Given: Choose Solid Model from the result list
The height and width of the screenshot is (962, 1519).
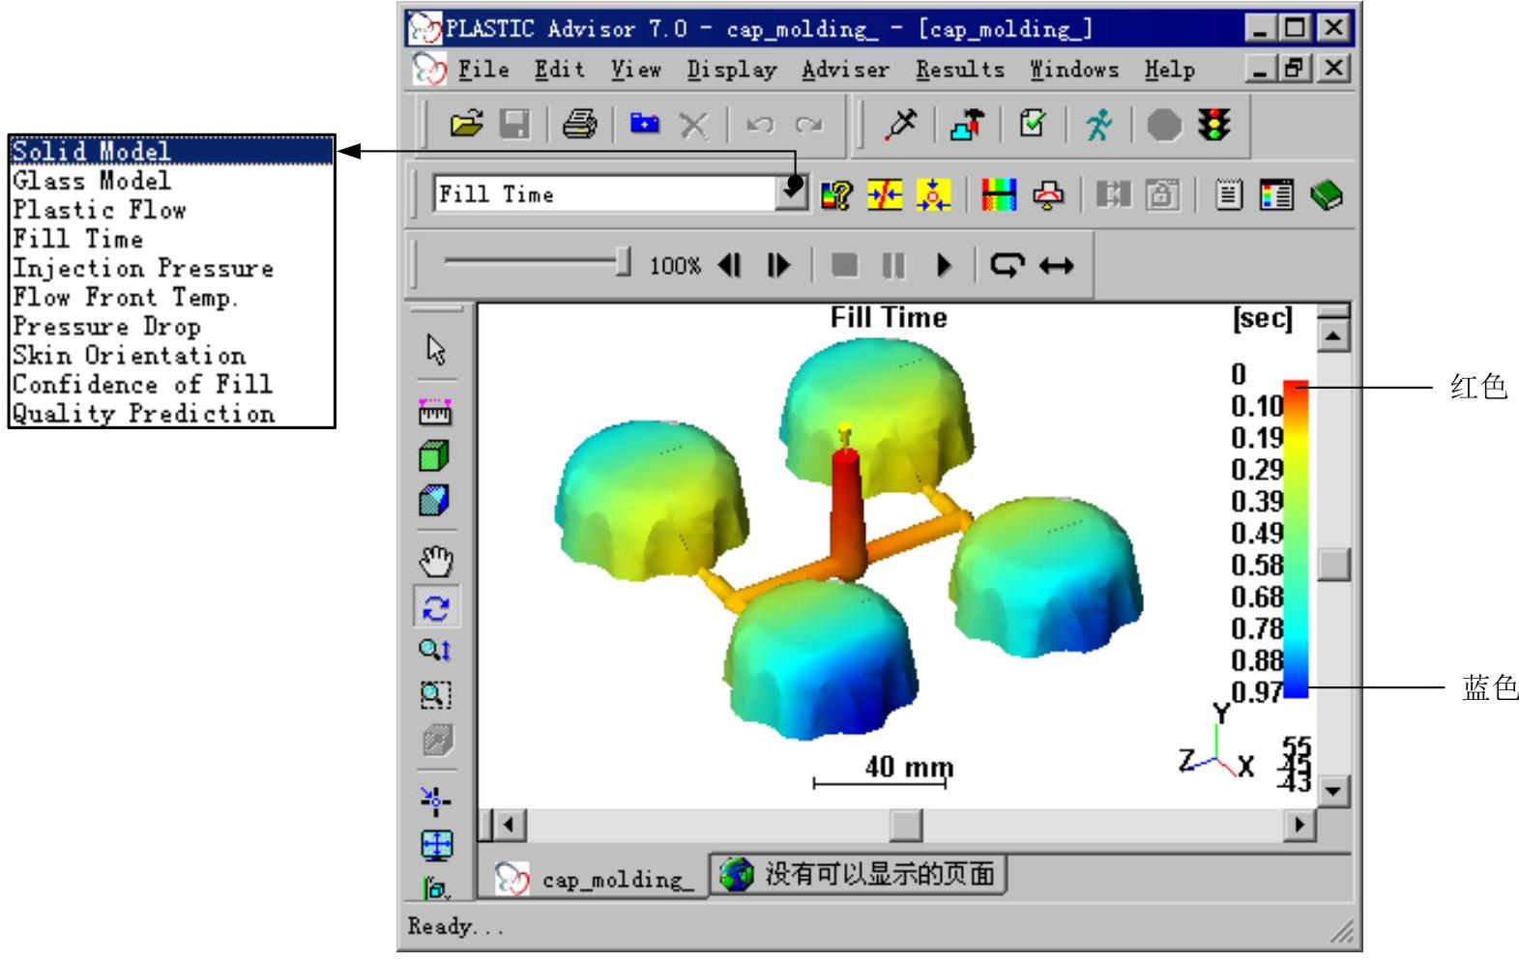Looking at the screenshot, I should pos(172,151).
